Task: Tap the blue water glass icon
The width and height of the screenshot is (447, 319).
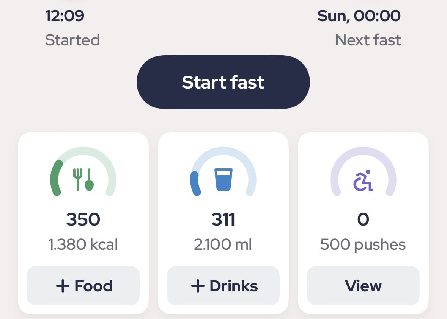Action: 223,179
